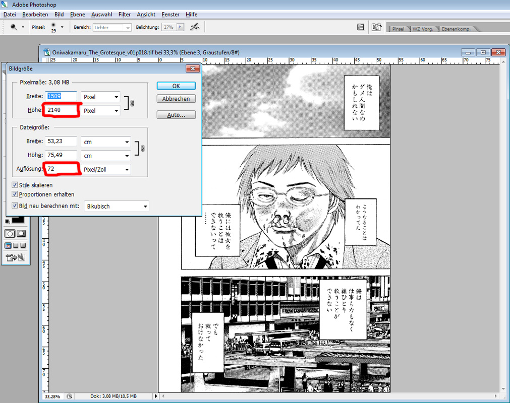Open Pixel unit dropdown for Breite
The height and width of the screenshot is (403, 510).
[x=101, y=97]
